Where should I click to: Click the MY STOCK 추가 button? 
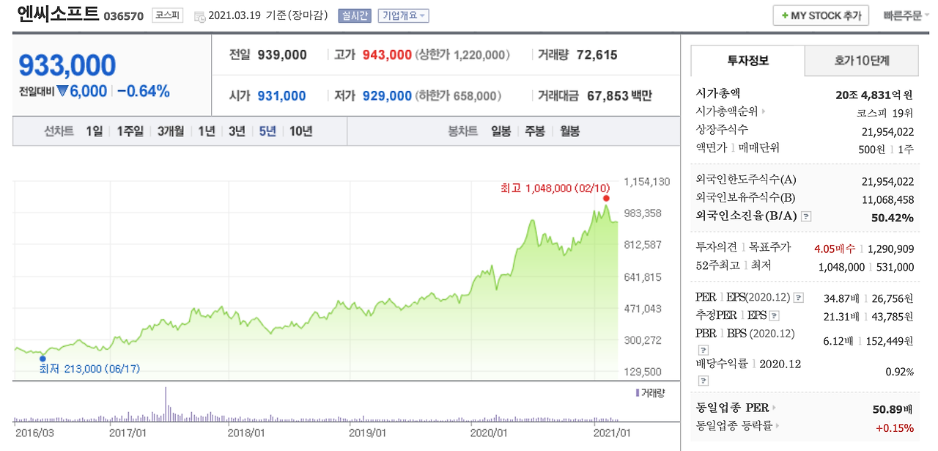click(x=821, y=15)
